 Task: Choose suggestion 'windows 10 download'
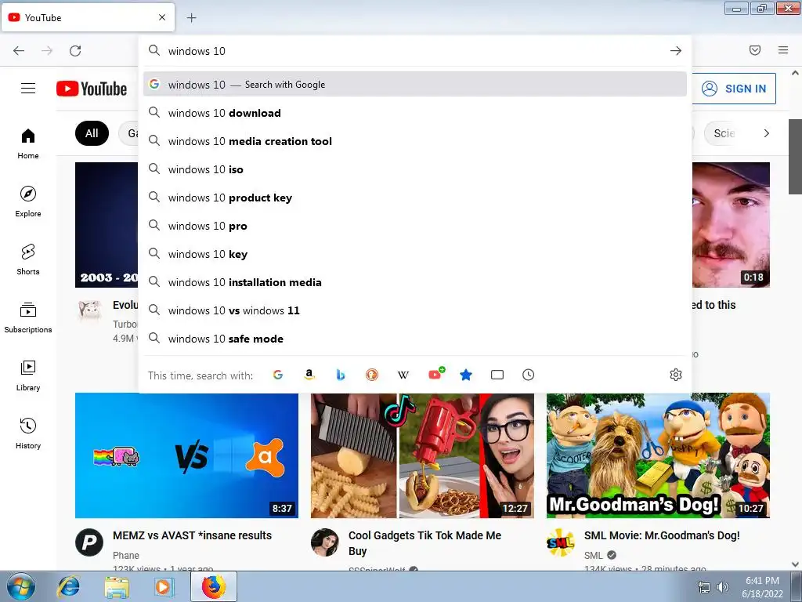[415, 113]
